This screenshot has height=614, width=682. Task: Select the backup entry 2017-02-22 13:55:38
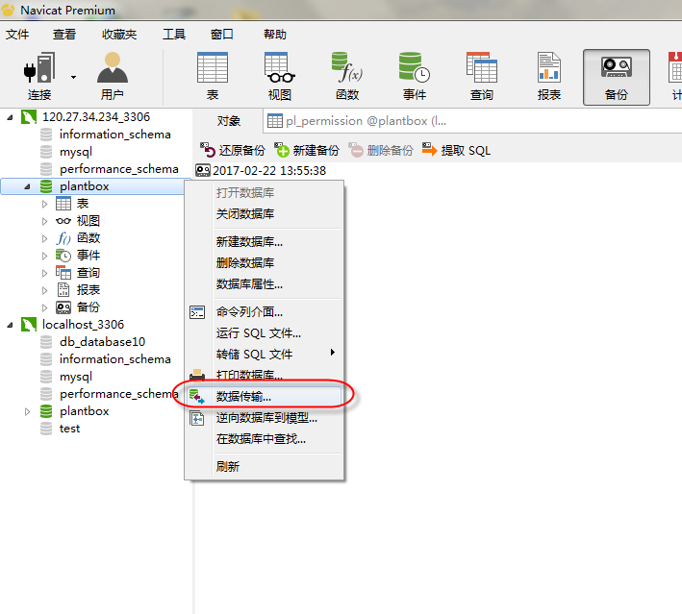261,171
